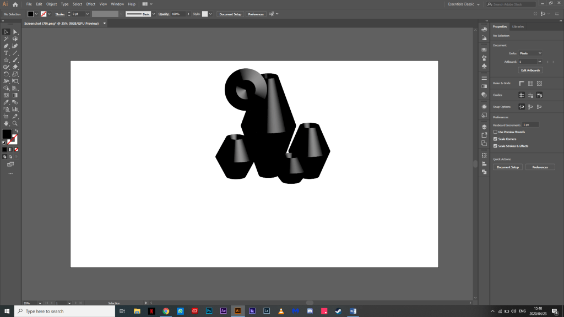Click the Home icon beside Ai logo
The width and height of the screenshot is (564, 317).
15,4
